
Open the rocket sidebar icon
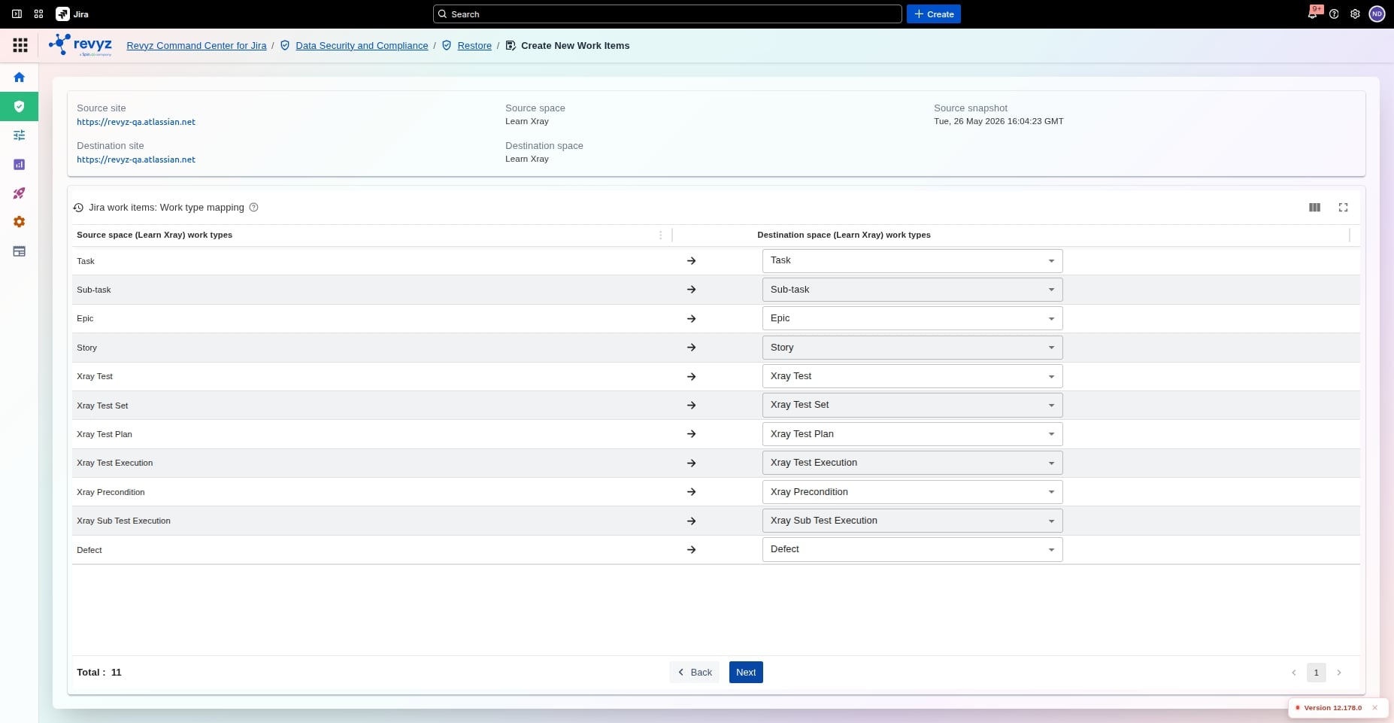[20, 193]
